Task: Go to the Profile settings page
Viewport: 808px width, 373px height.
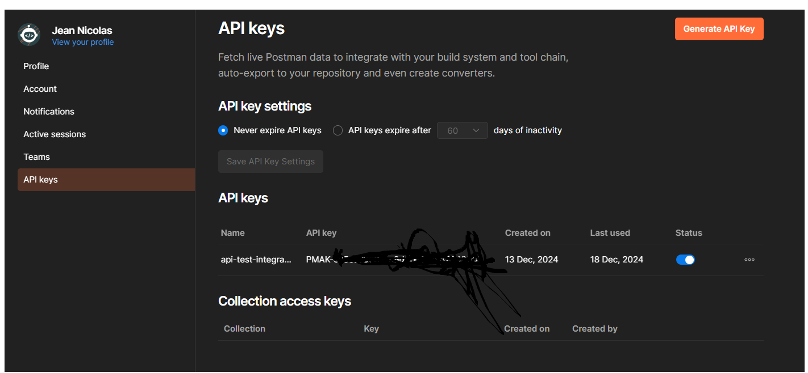Action: click(x=36, y=66)
